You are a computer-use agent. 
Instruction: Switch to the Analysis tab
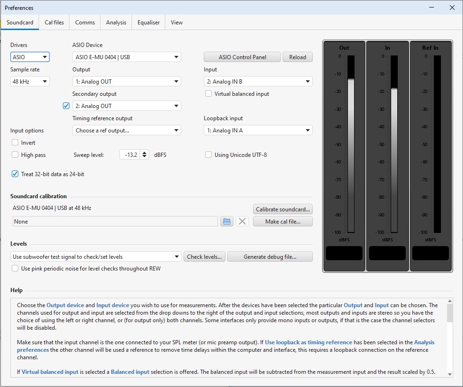(116, 23)
